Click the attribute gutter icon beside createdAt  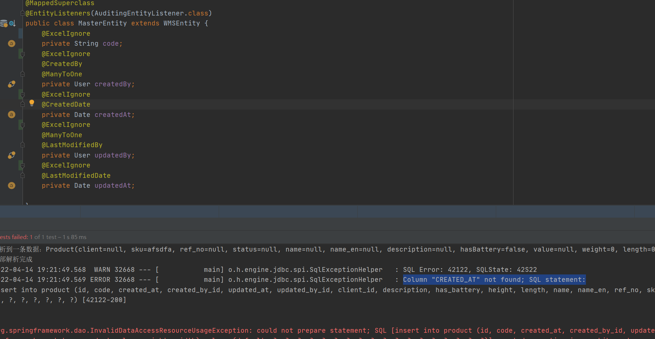point(11,115)
